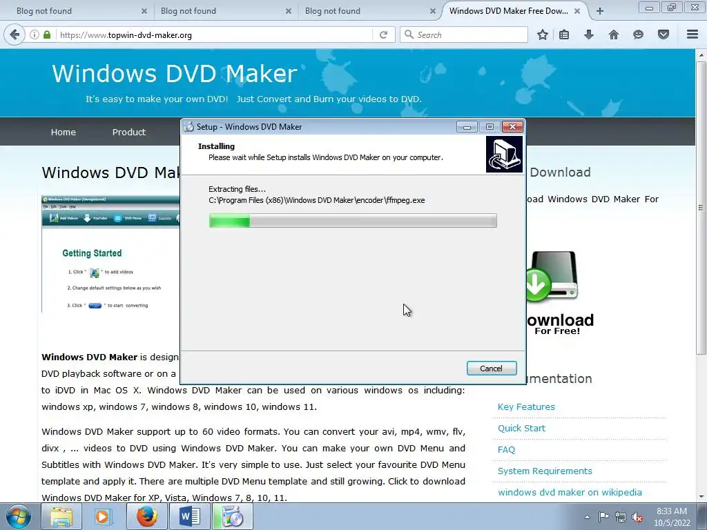This screenshot has height=530, width=707.
Task: Open Action Center flag icon
Action: [603, 517]
